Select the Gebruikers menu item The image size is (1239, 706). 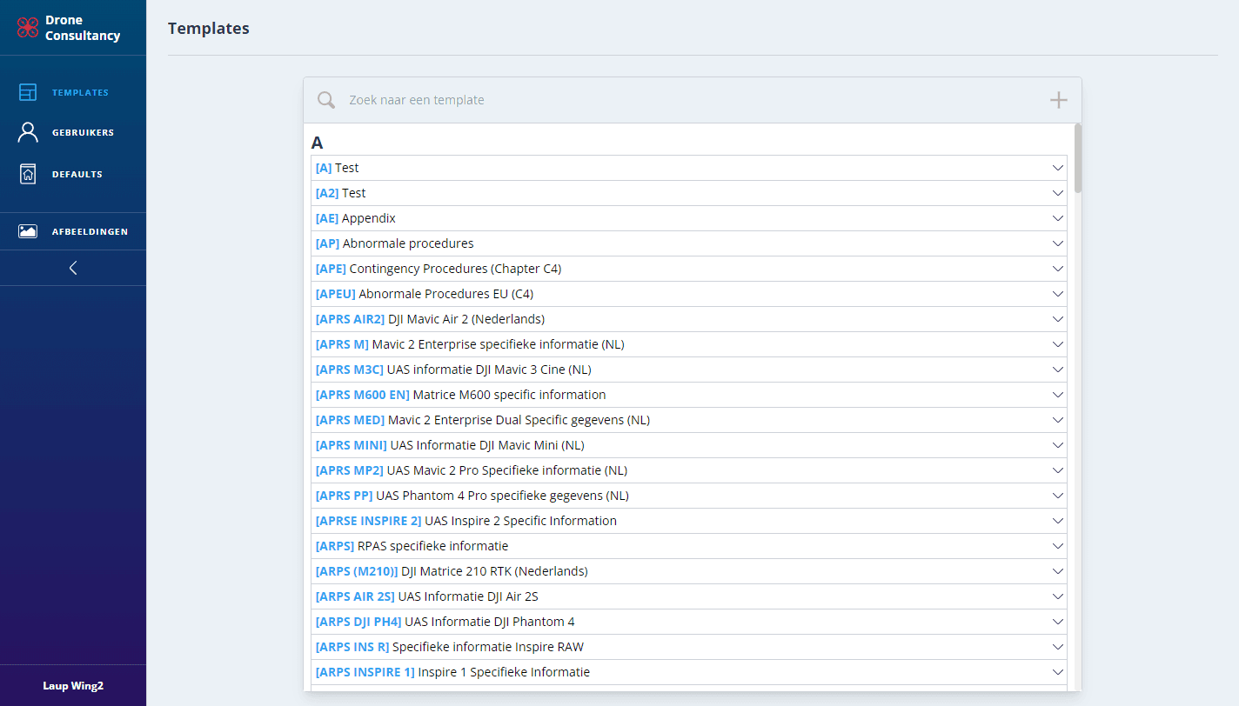tap(83, 133)
